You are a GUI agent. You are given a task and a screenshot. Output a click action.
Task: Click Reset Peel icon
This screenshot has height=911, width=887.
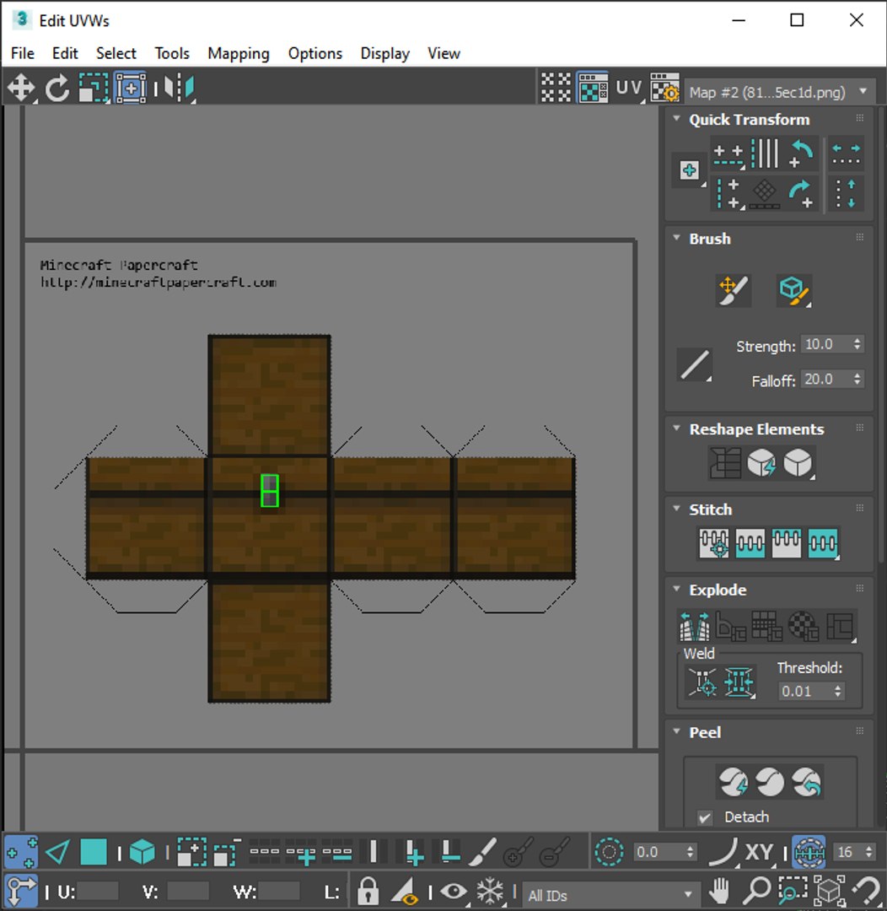806,782
